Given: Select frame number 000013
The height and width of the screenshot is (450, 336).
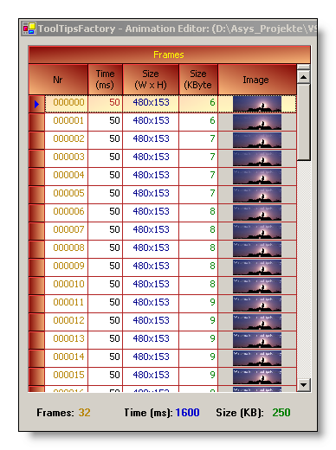Looking at the screenshot, I should tap(68, 338).
